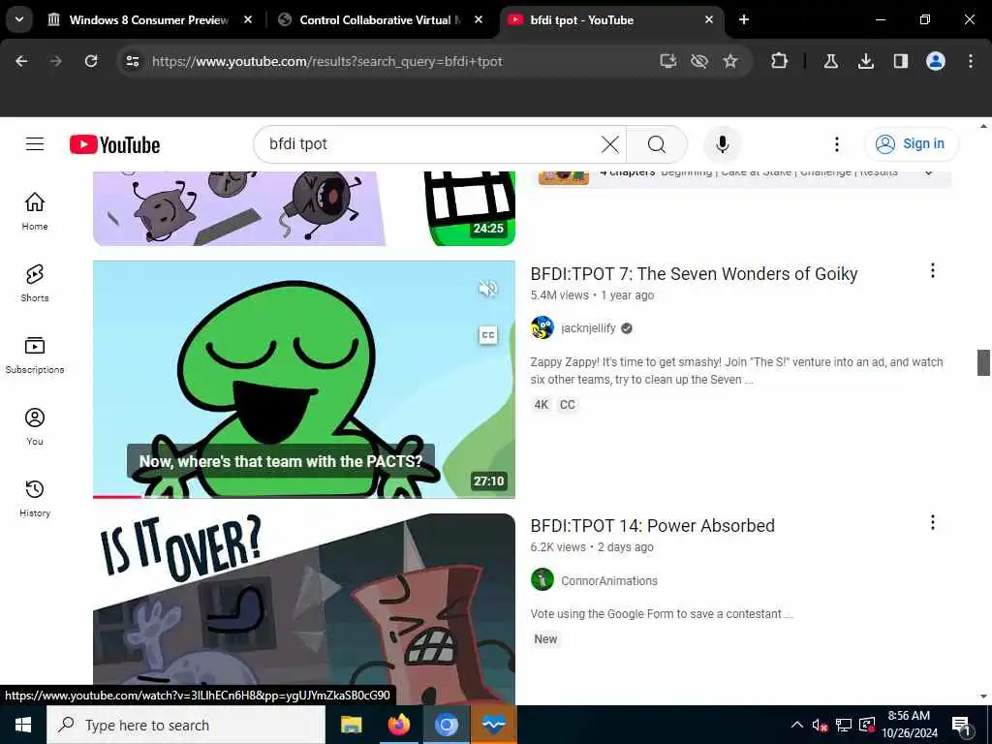Open Firefox from the taskbar
Image resolution: width=992 pixels, height=744 pixels.
coord(398,725)
